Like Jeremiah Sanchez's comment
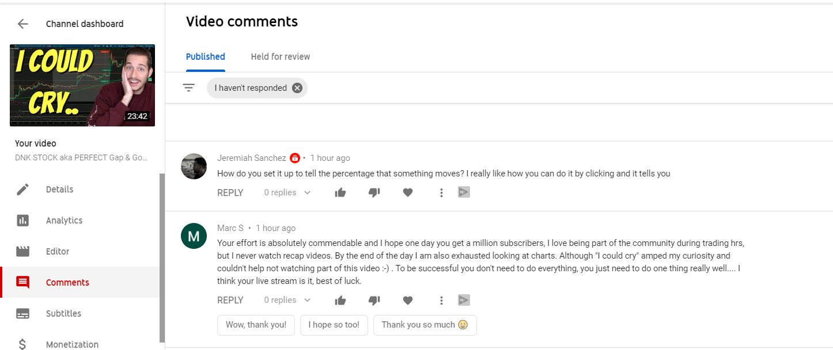The height and width of the screenshot is (350, 833). click(340, 192)
